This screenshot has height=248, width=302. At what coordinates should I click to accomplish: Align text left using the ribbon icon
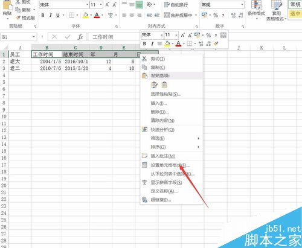click(x=124, y=15)
